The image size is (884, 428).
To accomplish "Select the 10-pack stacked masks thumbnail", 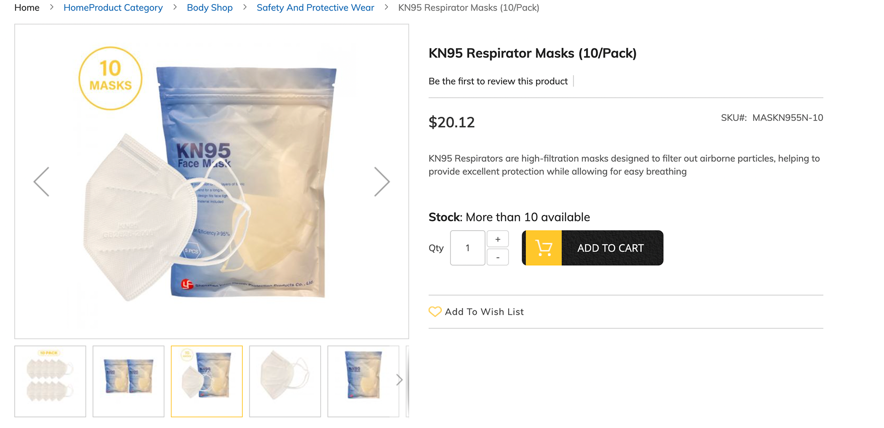I will point(50,381).
